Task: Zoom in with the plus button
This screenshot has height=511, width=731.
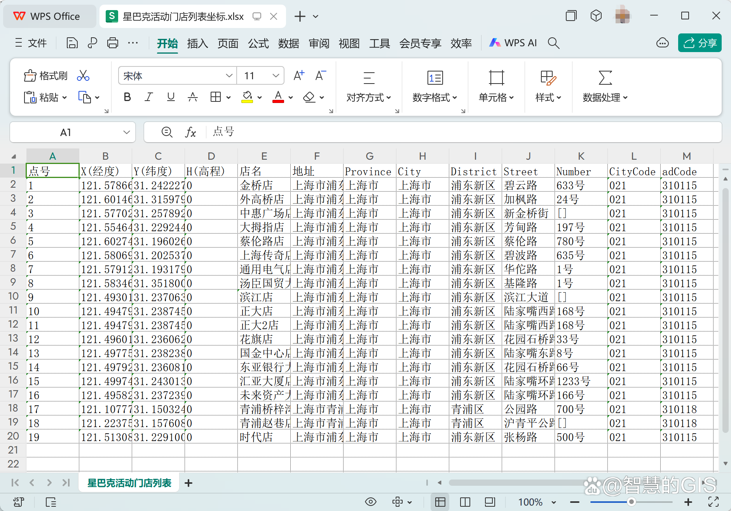Action: click(688, 502)
